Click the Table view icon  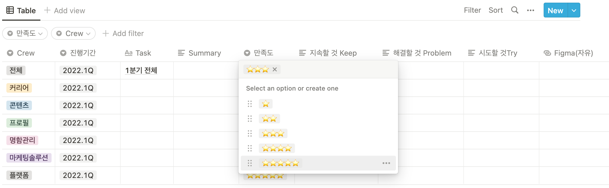[x=10, y=10]
